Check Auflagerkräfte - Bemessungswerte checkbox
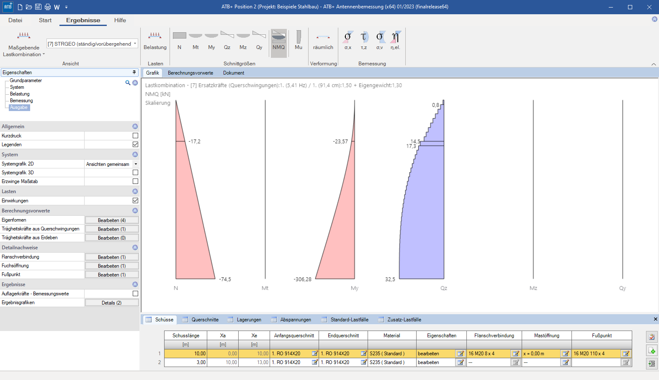The height and width of the screenshot is (380, 659). pos(135,294)
